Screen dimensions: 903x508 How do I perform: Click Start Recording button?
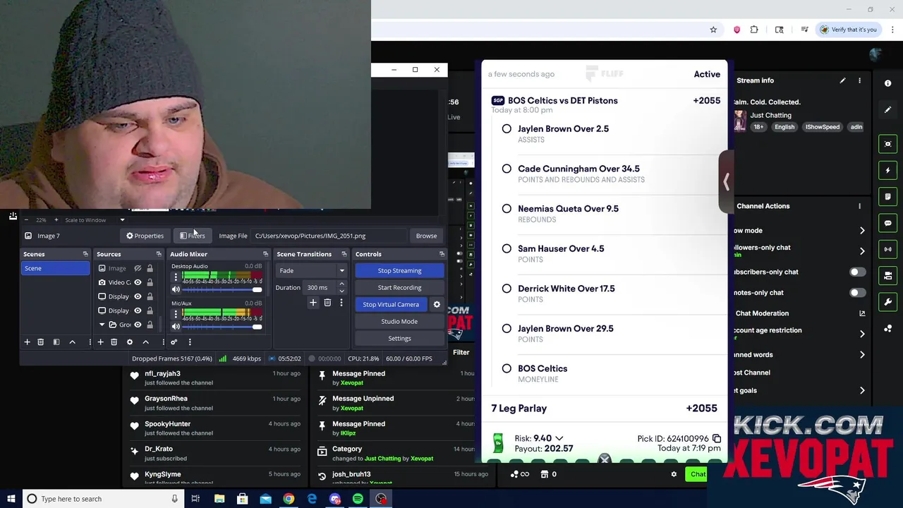pos(399,288)
